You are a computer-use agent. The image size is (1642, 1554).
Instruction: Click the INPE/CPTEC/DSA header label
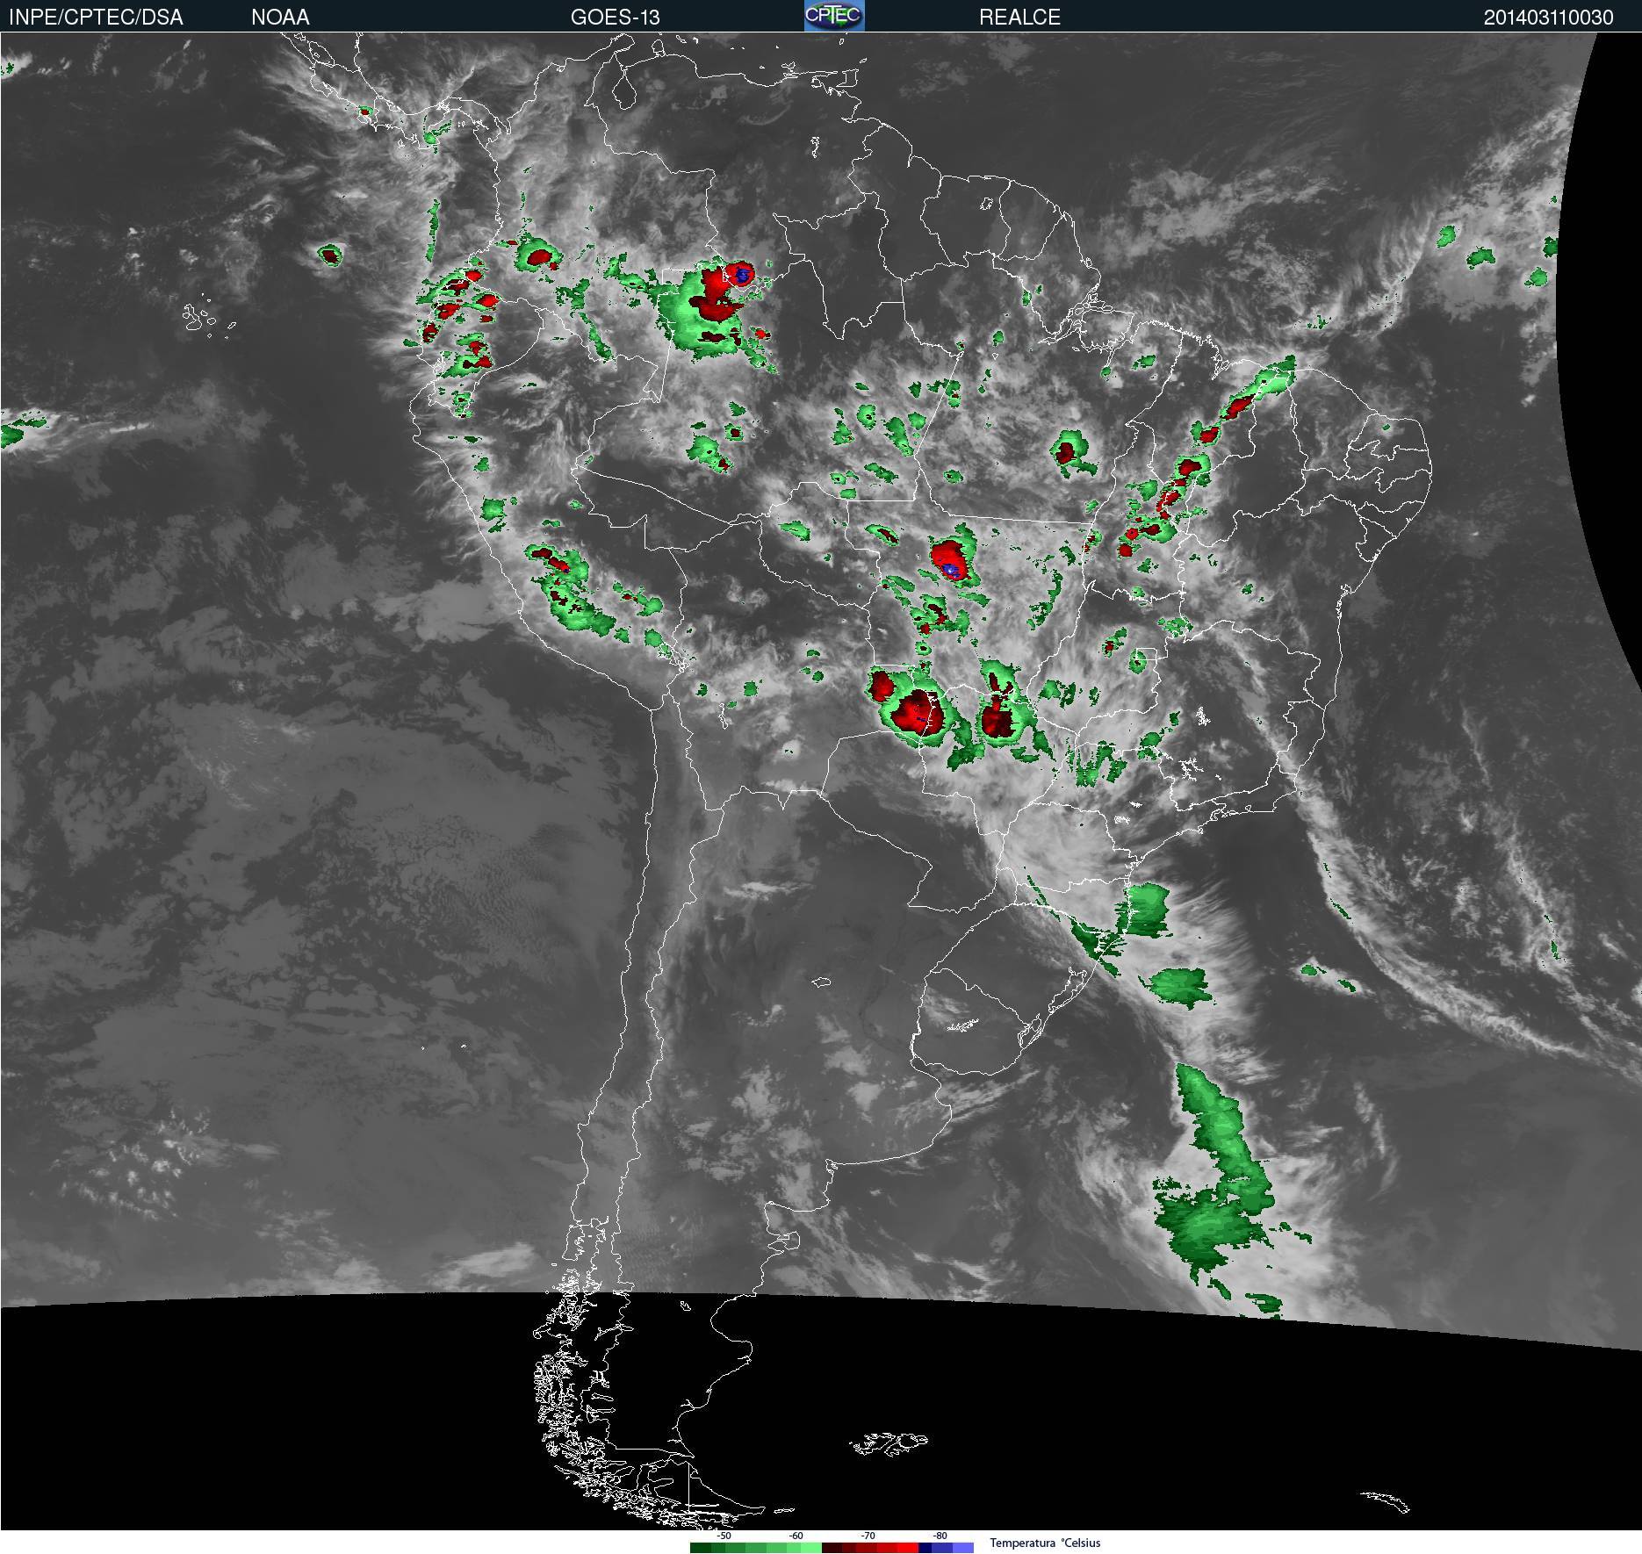coord(96,18)
